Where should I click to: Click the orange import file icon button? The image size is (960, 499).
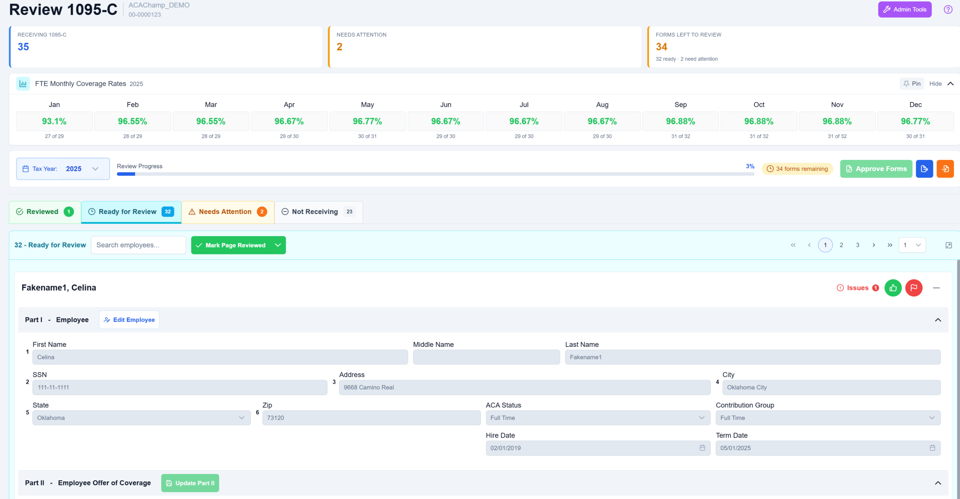pyautogui.click(x=945, y=169)
